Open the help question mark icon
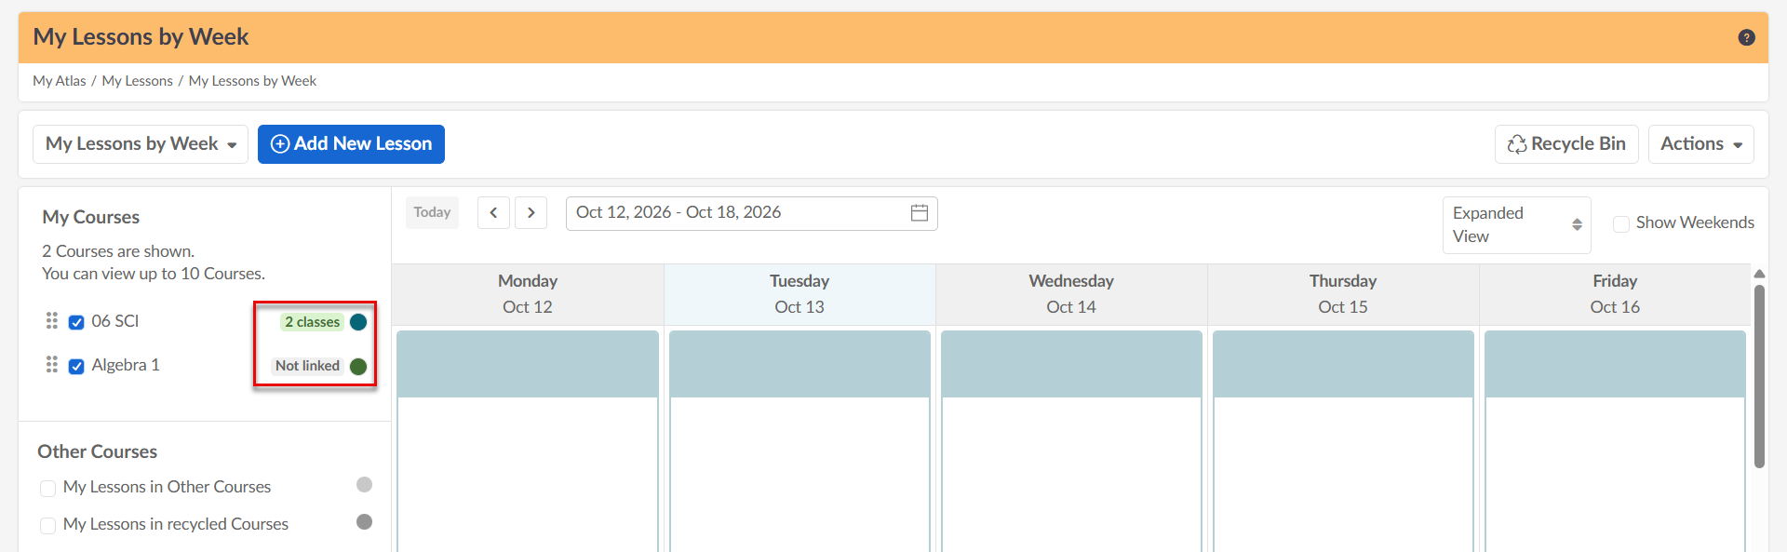Screen dimensions: 1787x552 (1746, 37)
